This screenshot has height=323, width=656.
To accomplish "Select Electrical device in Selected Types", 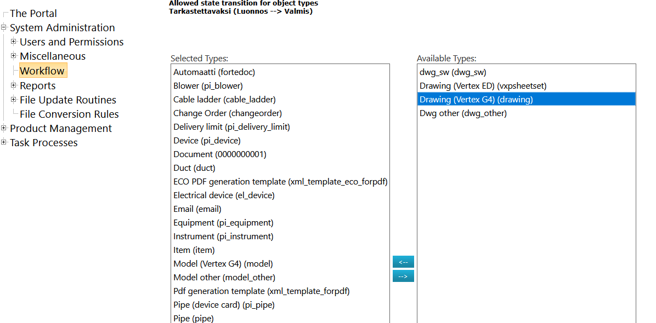I will [x=224, y=195].
